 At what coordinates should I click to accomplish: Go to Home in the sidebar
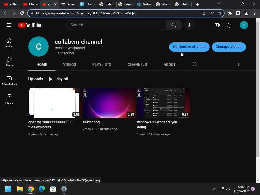coord(9,43)
